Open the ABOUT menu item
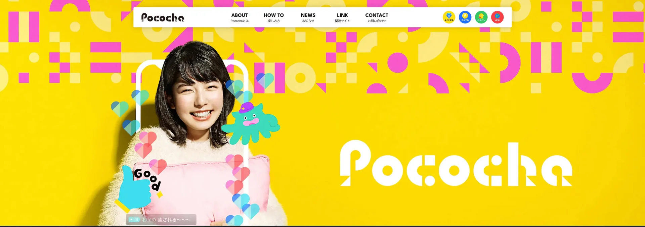 point(240,17)
